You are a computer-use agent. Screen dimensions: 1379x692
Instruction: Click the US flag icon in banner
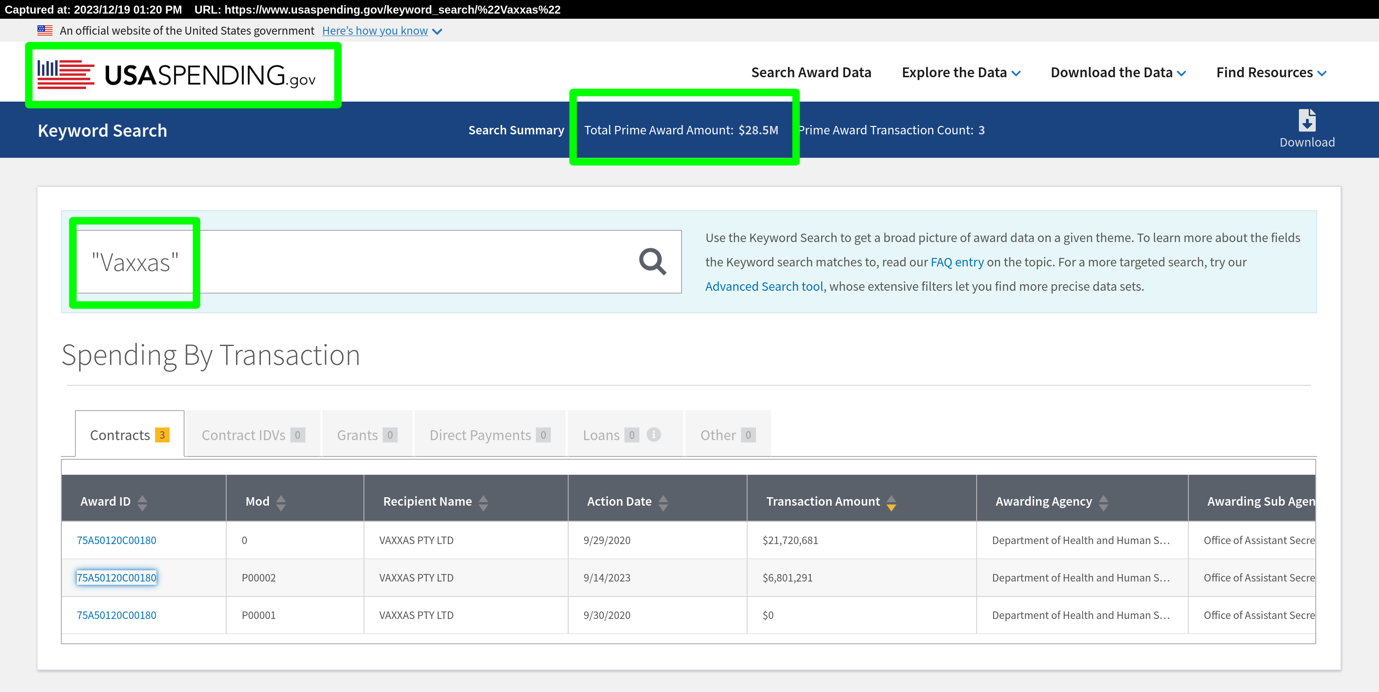45,30
